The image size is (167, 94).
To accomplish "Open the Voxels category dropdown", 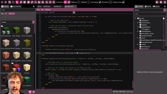I will (x=33, y=22).
